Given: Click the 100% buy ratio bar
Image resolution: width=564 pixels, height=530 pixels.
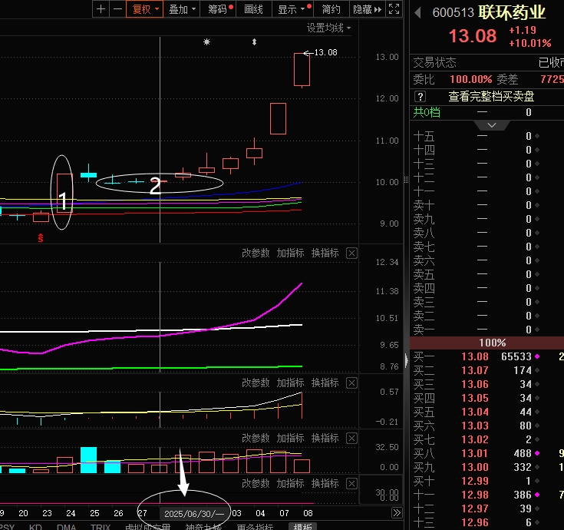Looking at the screenshot, I should coord(486,343).
